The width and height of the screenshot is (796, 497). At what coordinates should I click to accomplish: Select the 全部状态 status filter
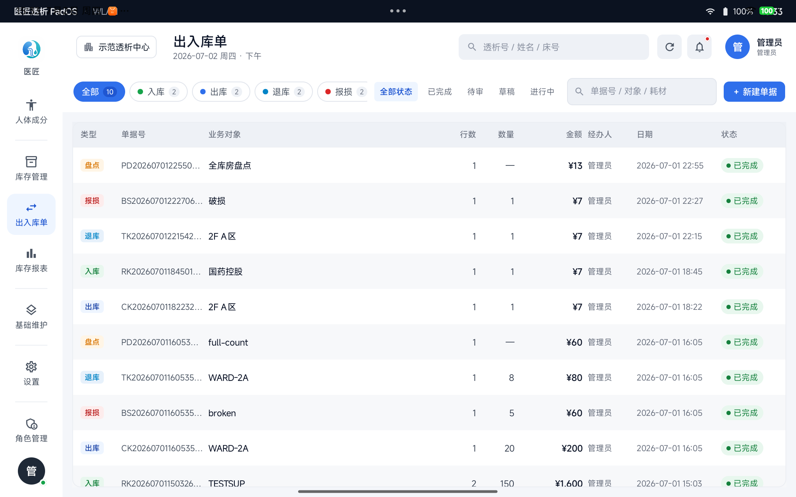tap(396, 92)
